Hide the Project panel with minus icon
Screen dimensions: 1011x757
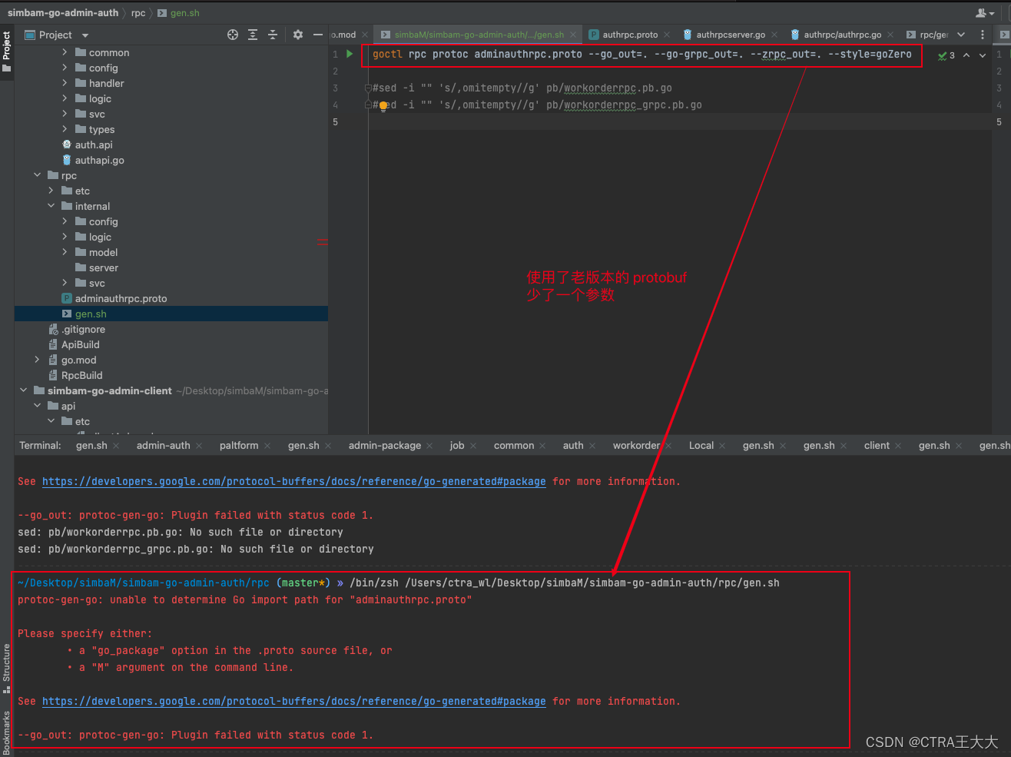[x=317, y=35]
